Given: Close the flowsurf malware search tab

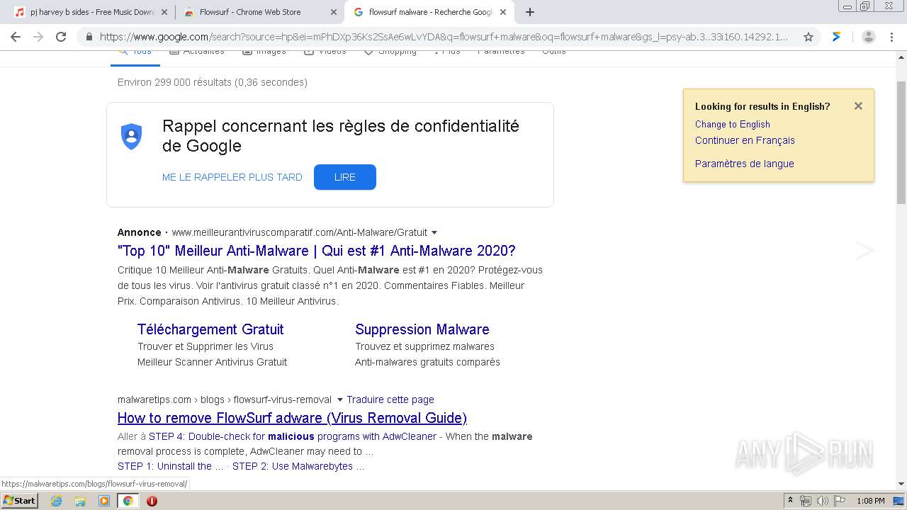Looking at the screenshot, I should 502,12.
